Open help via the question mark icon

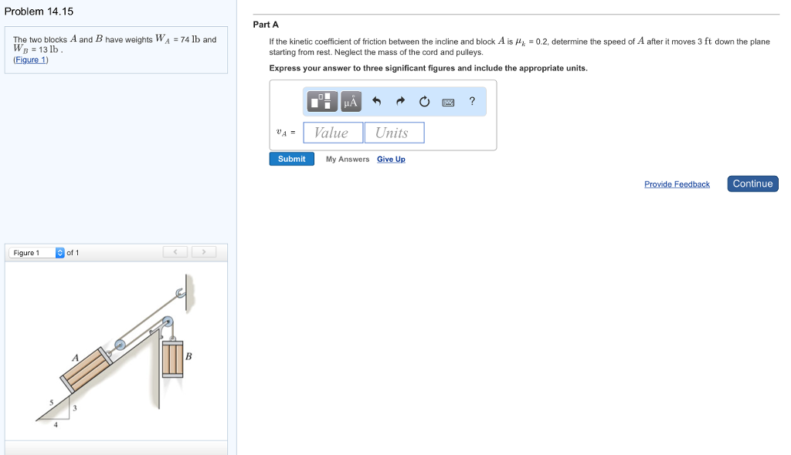472,101
